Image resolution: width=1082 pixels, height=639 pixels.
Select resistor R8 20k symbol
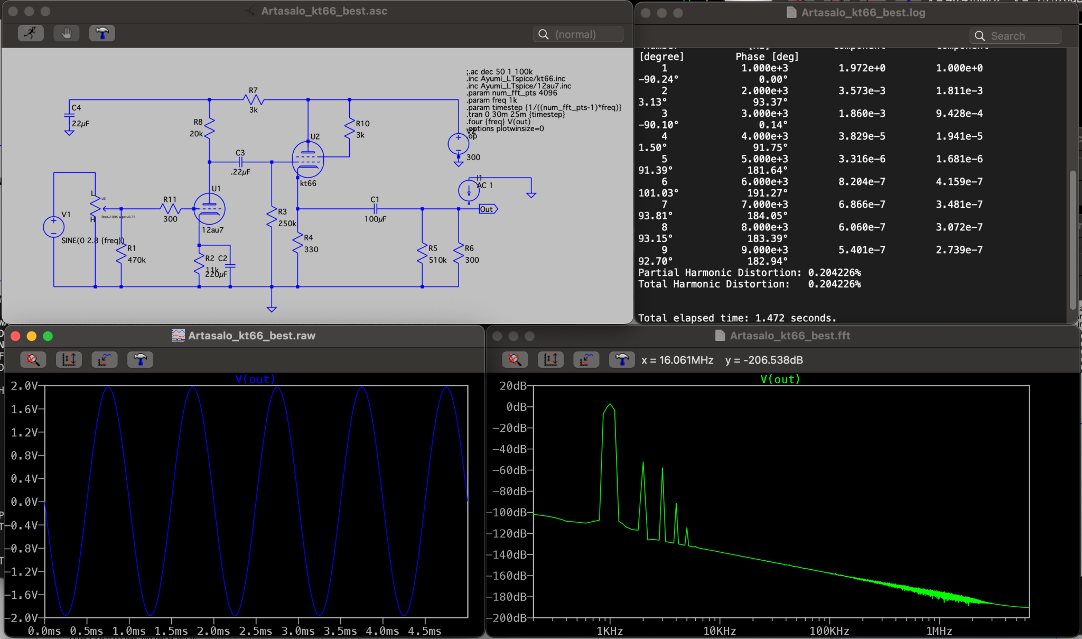[209, 128]
